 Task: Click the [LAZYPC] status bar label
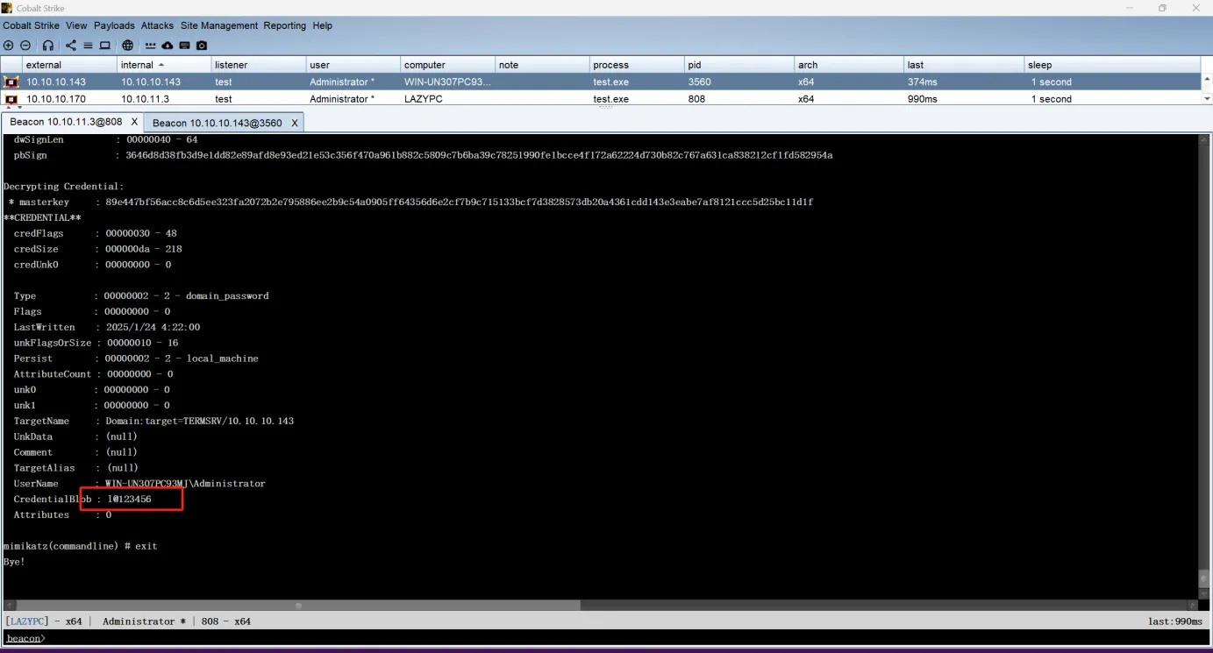[27, 621]
